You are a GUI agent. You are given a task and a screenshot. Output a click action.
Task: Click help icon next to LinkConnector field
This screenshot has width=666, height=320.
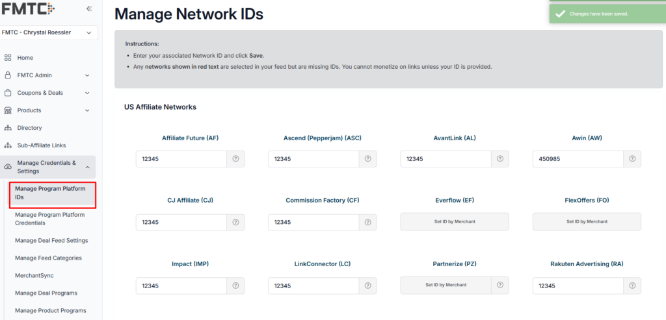pyautogui.click(x=367, y=286)
